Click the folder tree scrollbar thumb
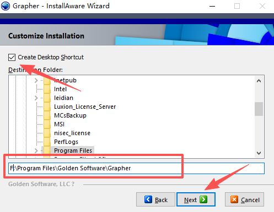This screenshot has height=212, width=274. pyautogui.click(x=259, y=109)
